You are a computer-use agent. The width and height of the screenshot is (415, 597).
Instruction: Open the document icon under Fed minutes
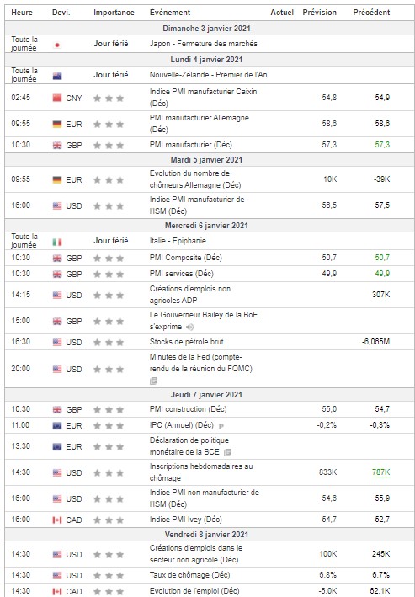pyautogui.click(x=153, y=381)
